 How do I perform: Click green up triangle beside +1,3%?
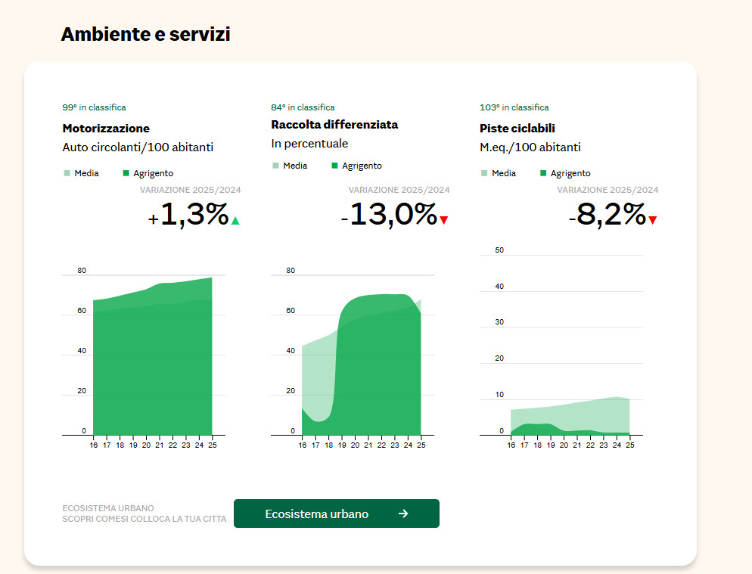tap(235, 221)
